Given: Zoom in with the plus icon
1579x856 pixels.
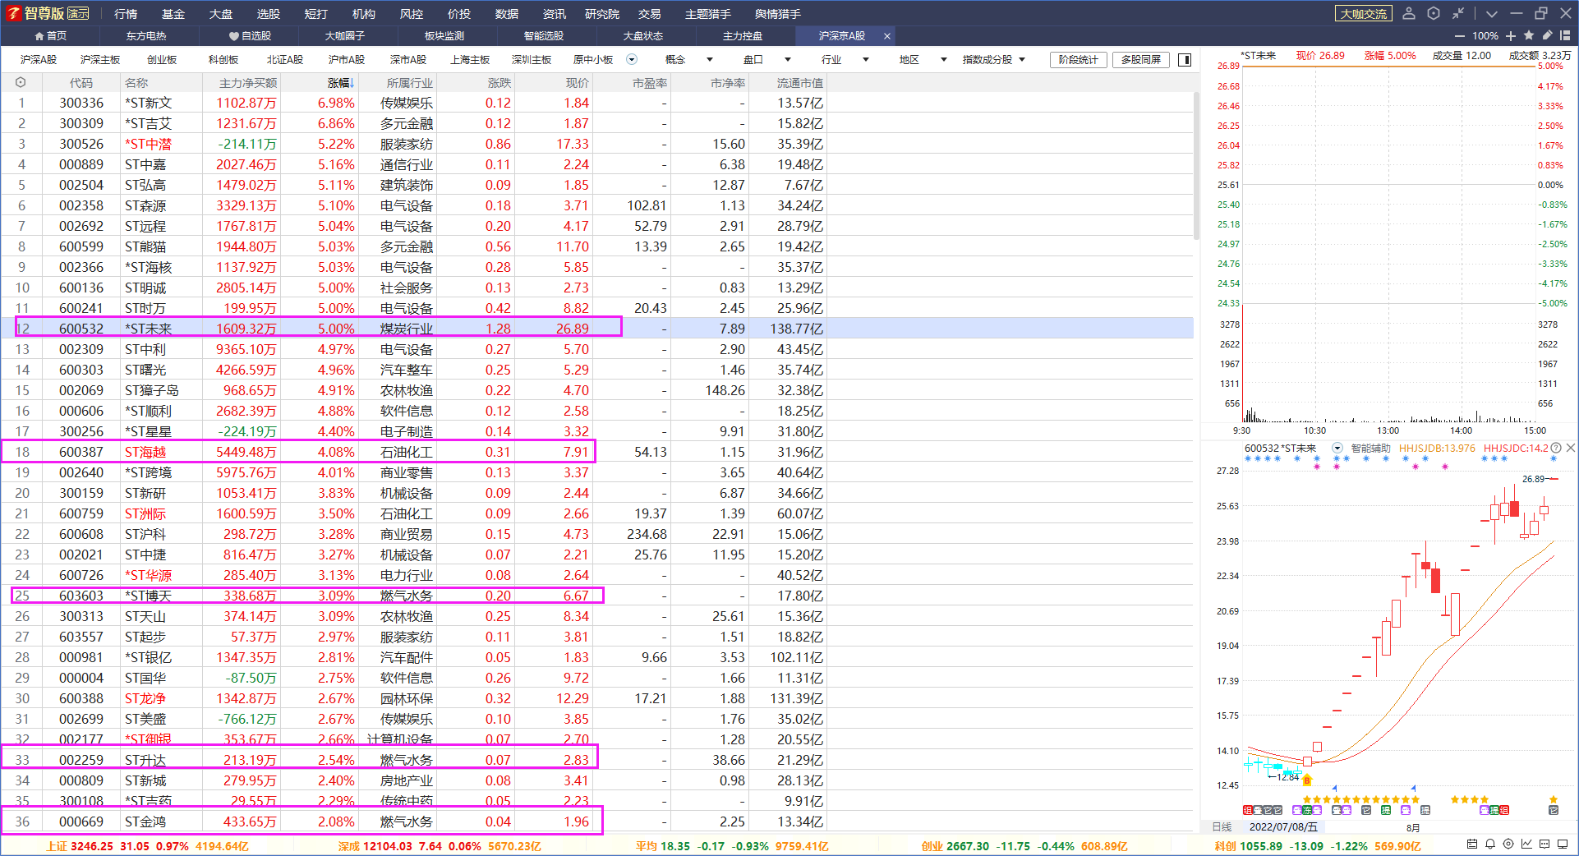Looking at the screenshot, I should pyautogui.click(x=1511, y=36).
